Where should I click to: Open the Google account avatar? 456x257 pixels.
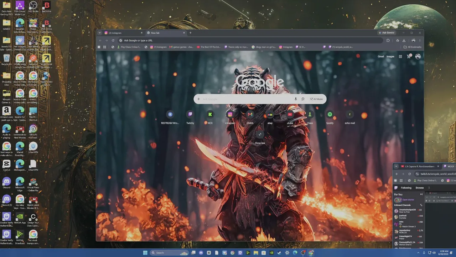point(418,56)
